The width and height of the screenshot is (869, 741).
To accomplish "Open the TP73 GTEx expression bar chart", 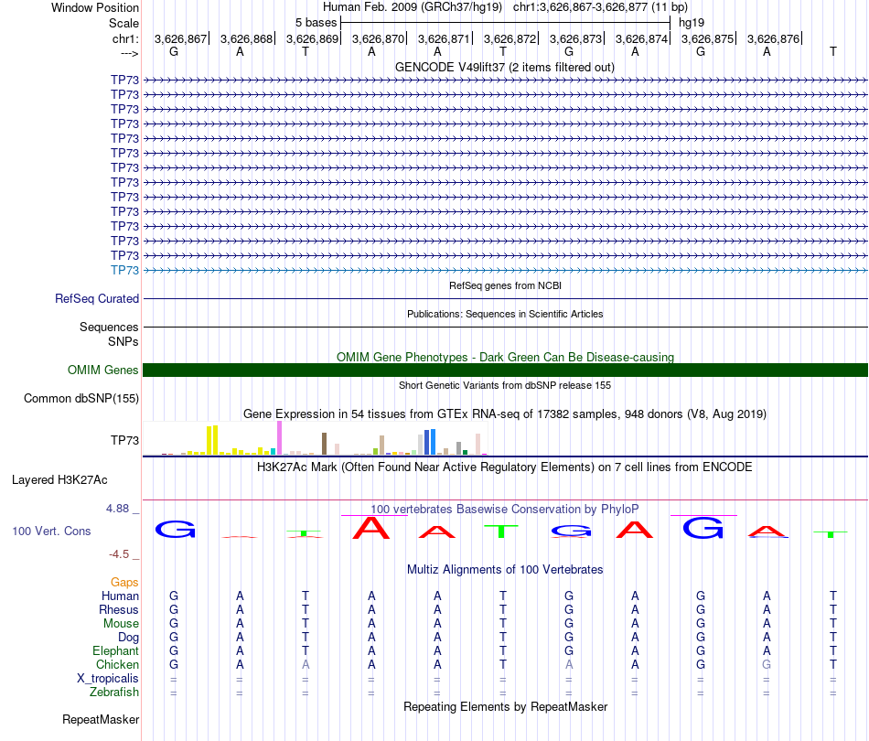I will coord(316,438).
